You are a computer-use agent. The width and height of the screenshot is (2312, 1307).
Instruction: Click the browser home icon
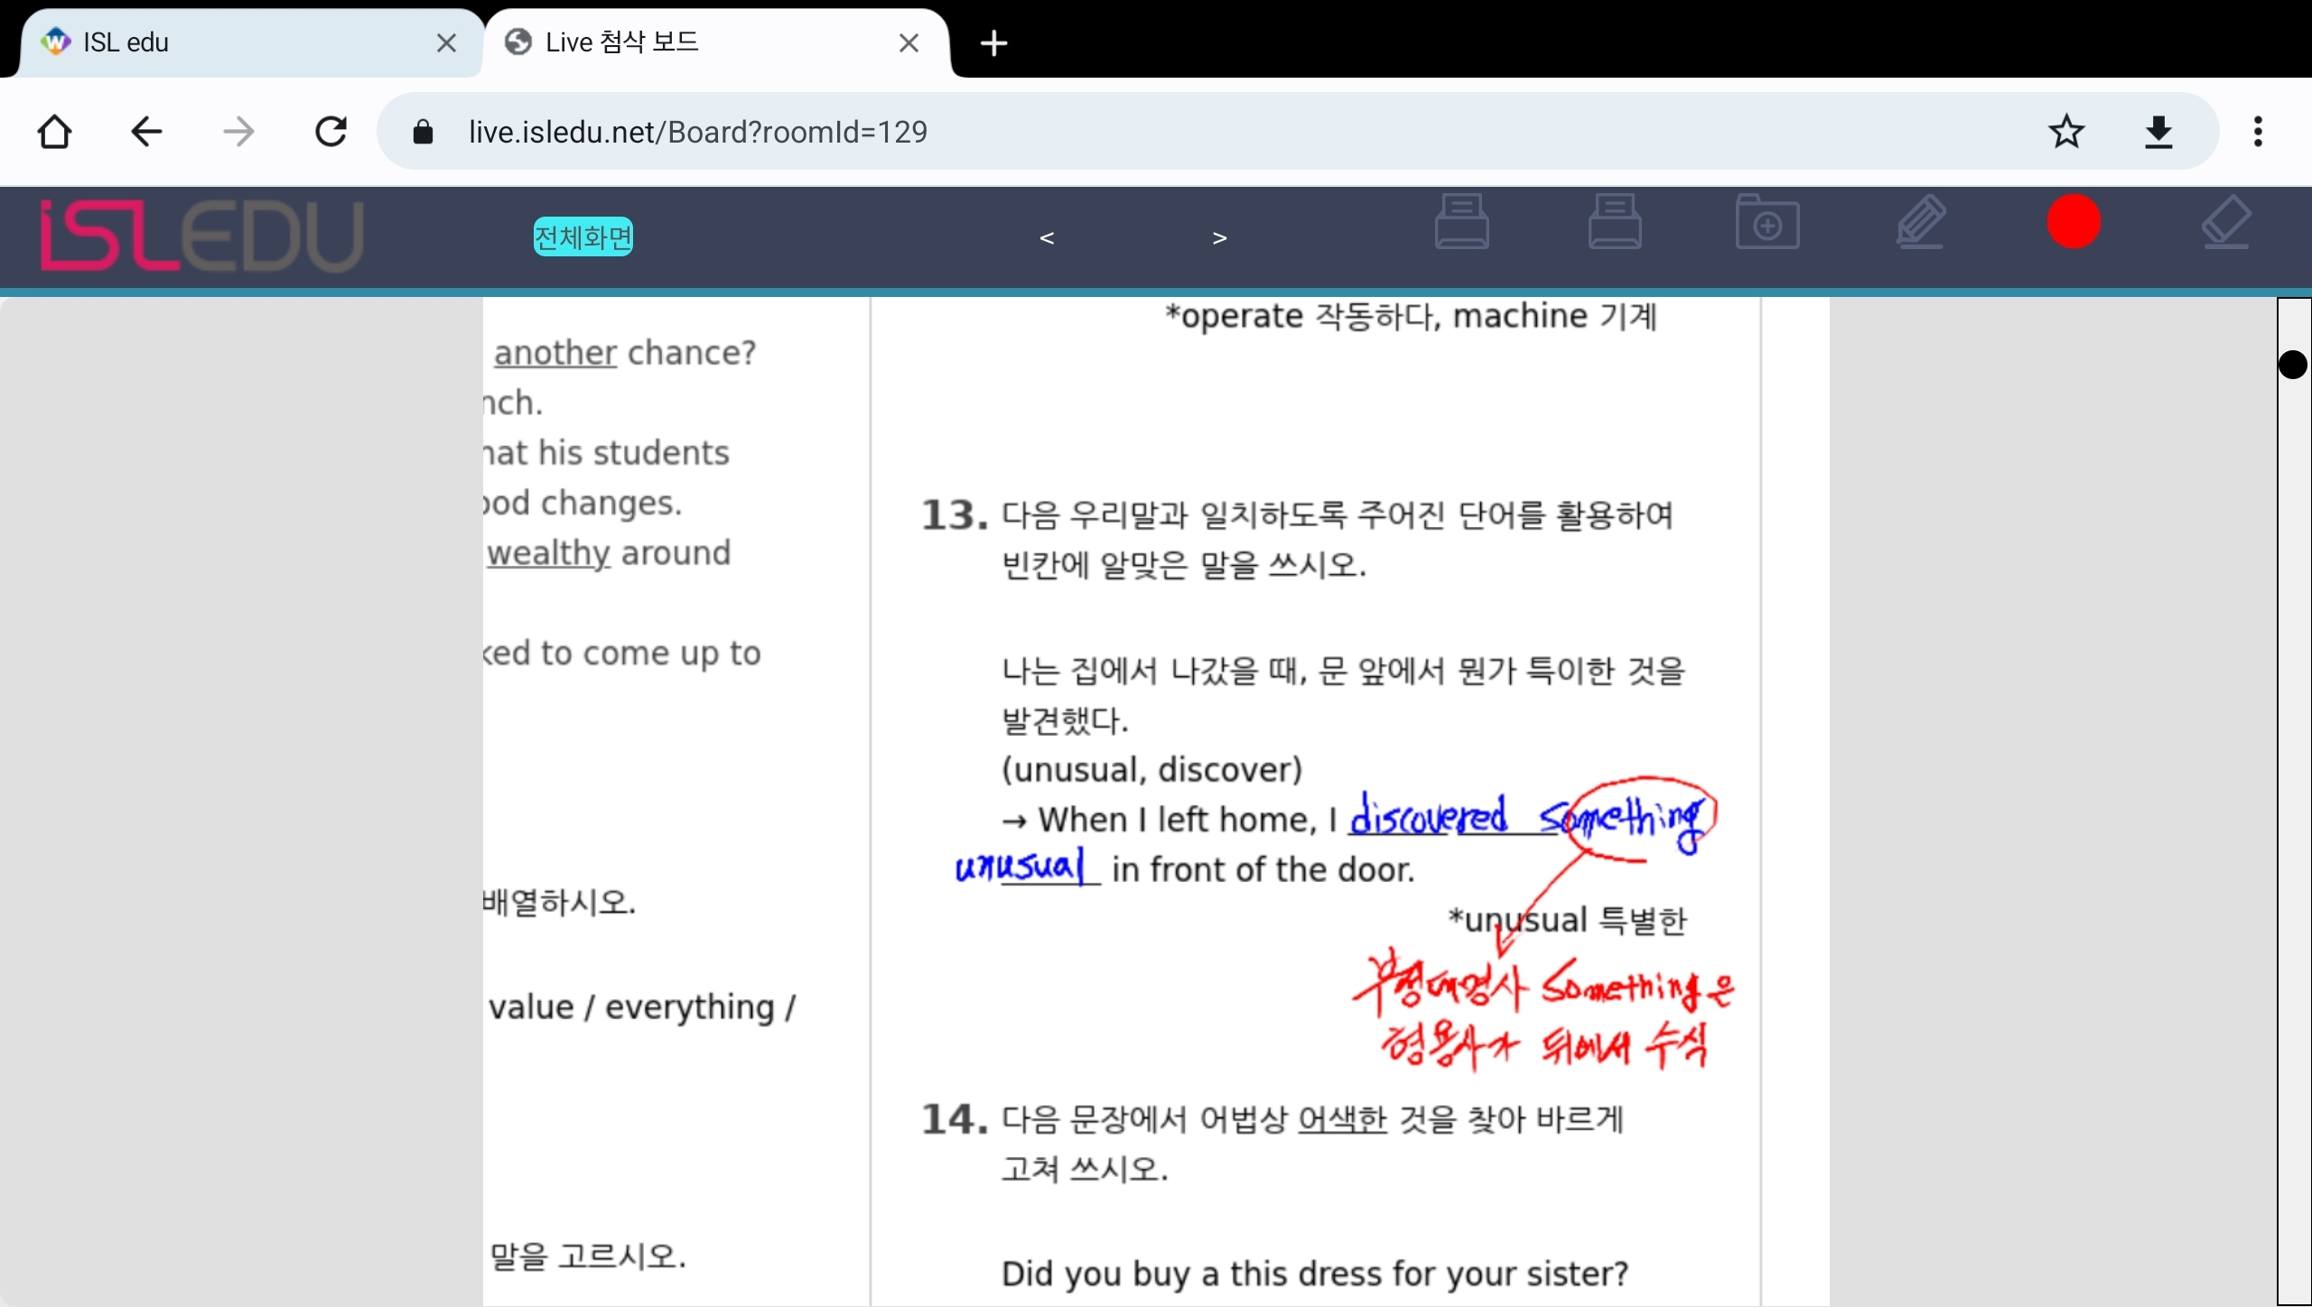coord(54,132)
